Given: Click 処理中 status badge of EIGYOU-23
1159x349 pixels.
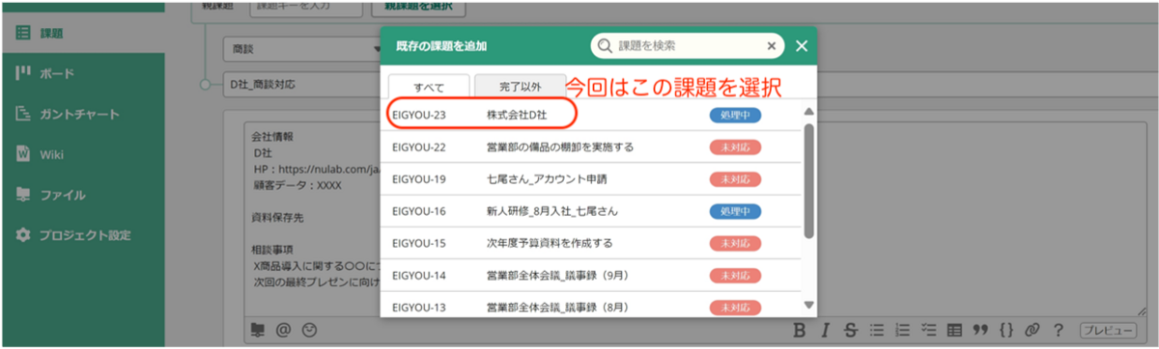Looking at the screenshot, I should pos(735,115).
